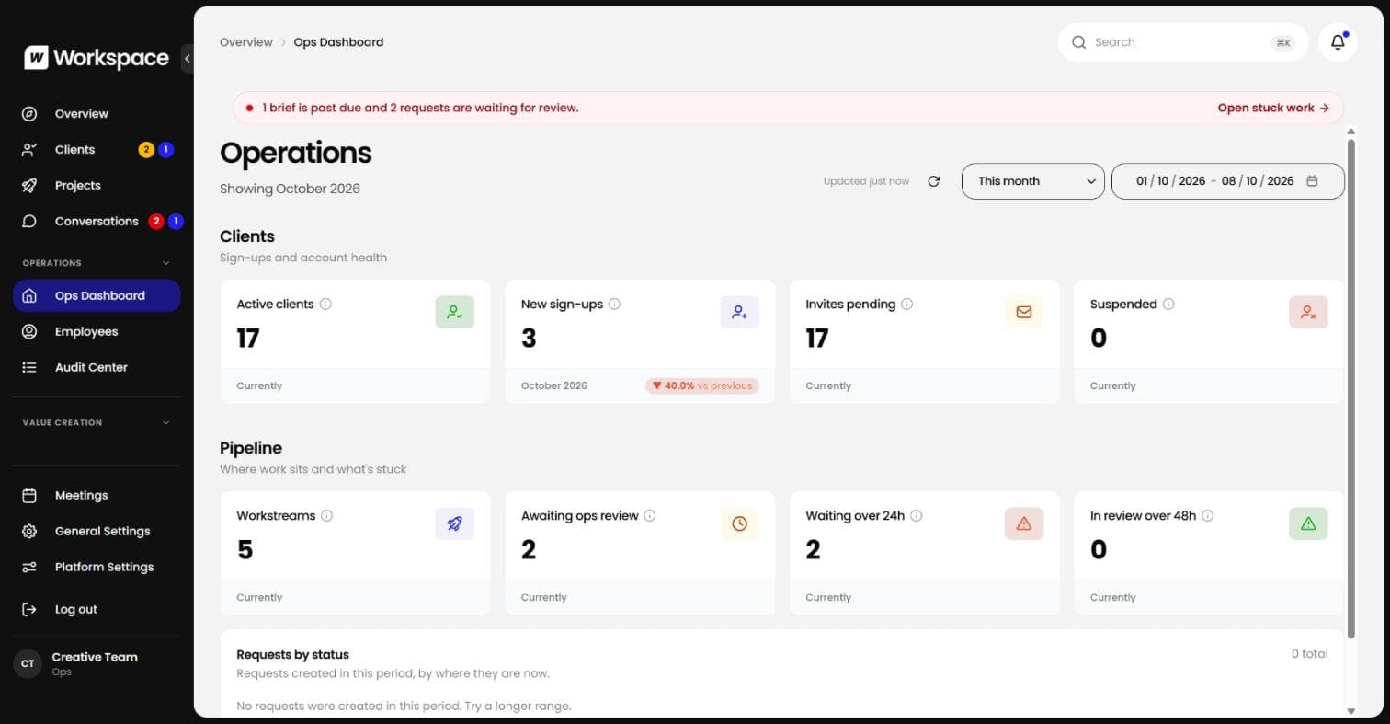Viewport: 1390px width, 724px height.
Task: Click the info icon beside Active clients
Action: point(325,304)
